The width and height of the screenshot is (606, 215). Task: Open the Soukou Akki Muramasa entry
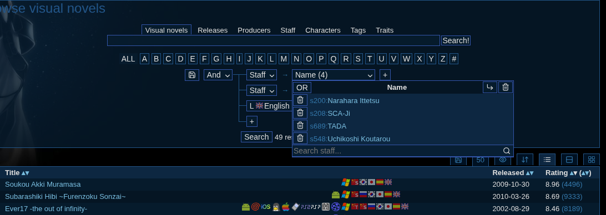click(43, 185)
